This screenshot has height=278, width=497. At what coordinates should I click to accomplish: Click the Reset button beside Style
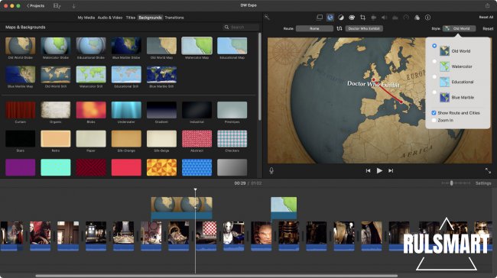point(488,28)
